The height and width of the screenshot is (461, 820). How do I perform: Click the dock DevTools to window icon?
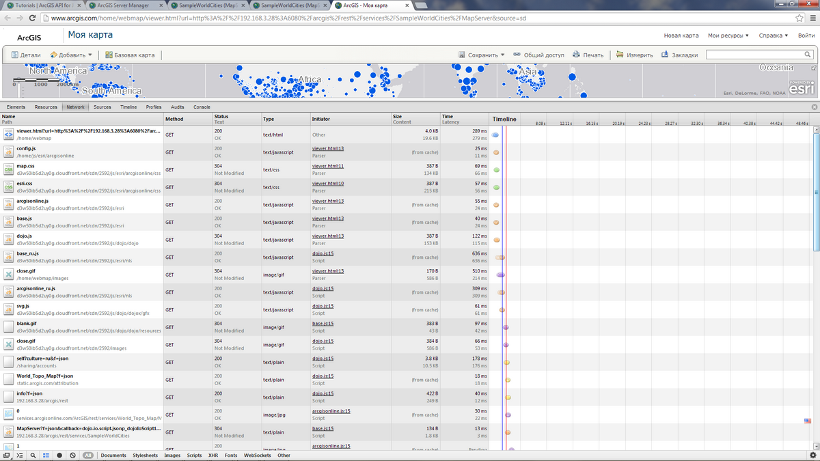pyautogui.click(x=7, y=455)
